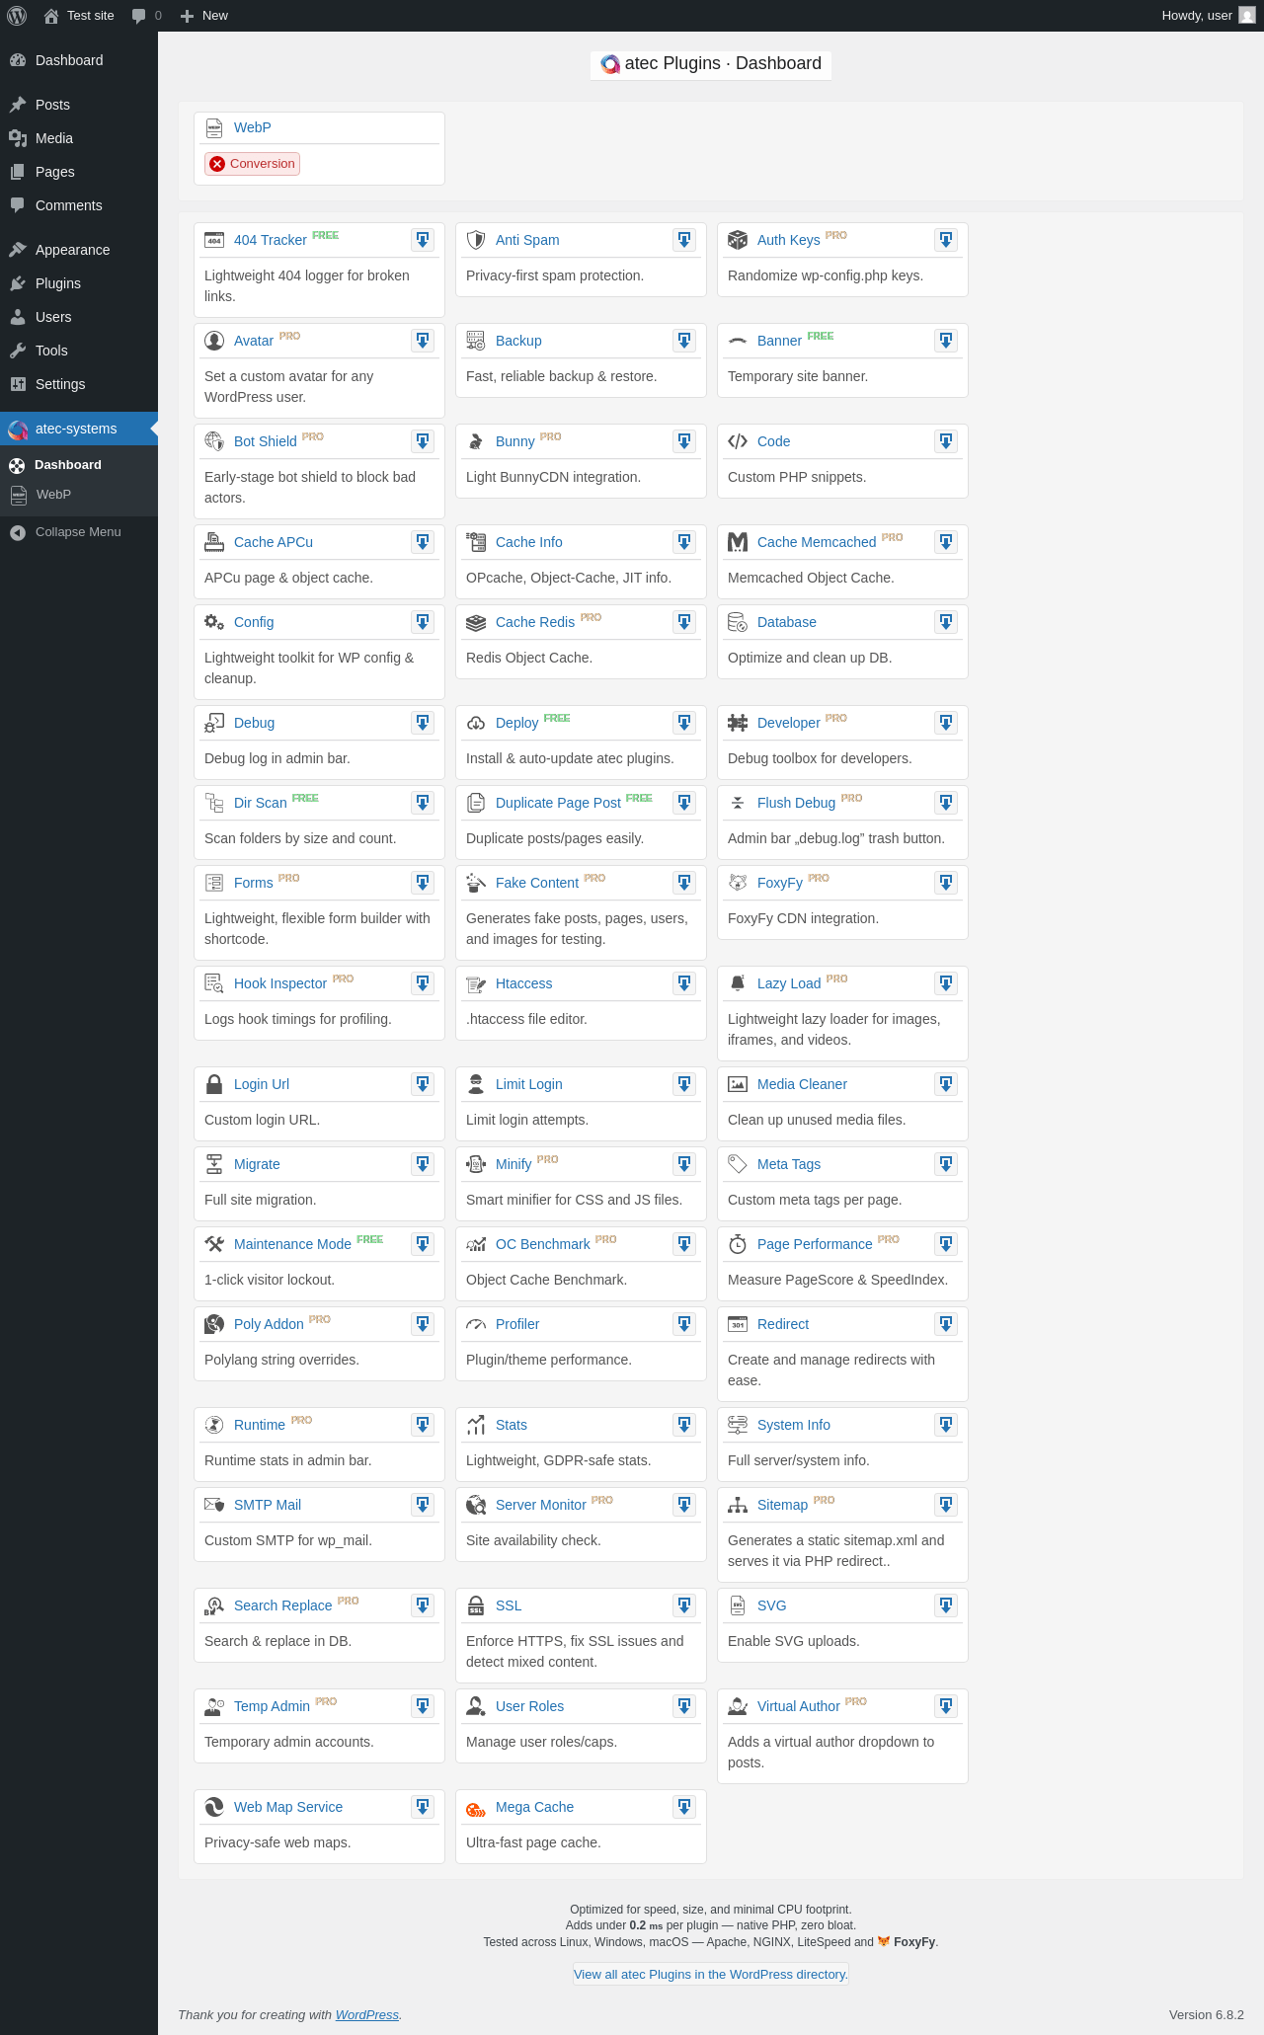Open the Fake Content plugin link

click(537, 883)
